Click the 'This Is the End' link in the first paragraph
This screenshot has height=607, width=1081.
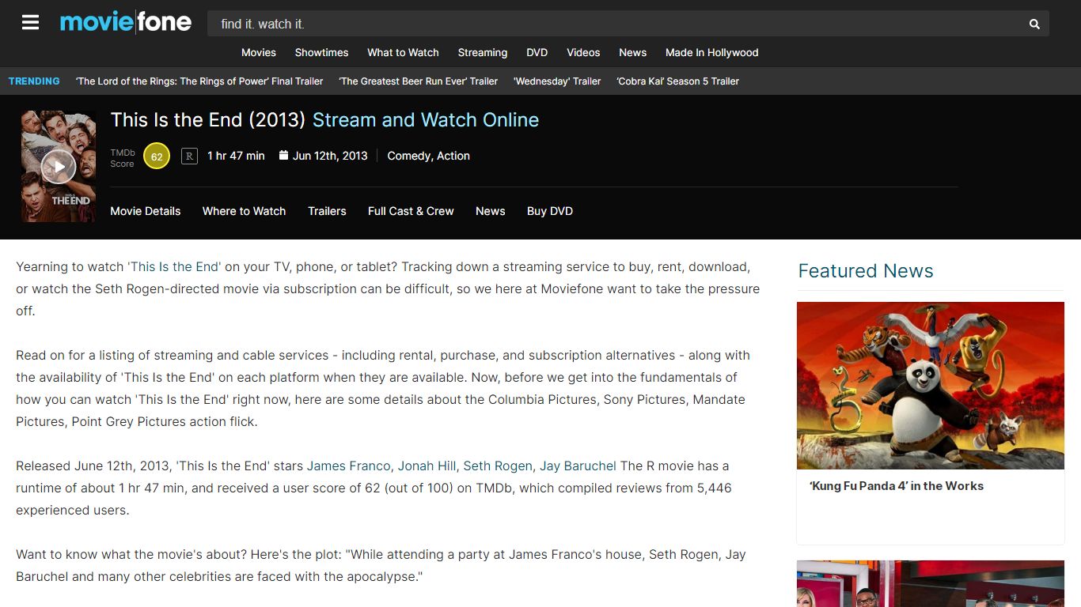pos(174,266)
